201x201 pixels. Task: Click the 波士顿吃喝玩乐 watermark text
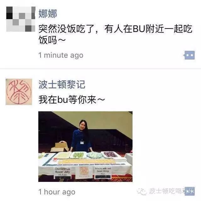(x=172, y=191)
